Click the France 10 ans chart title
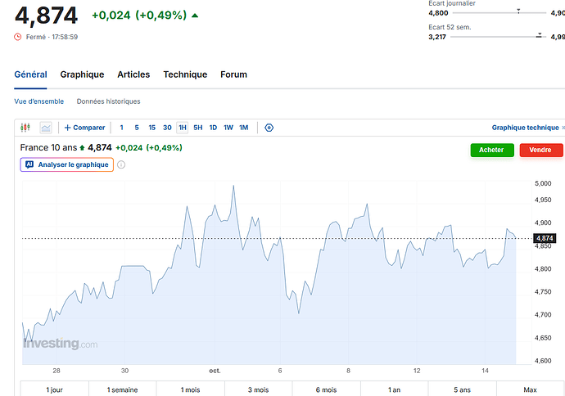 click(48, 147)
